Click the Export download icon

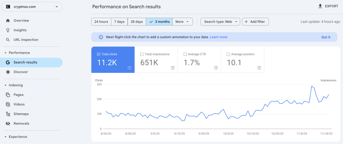[320, 6]
